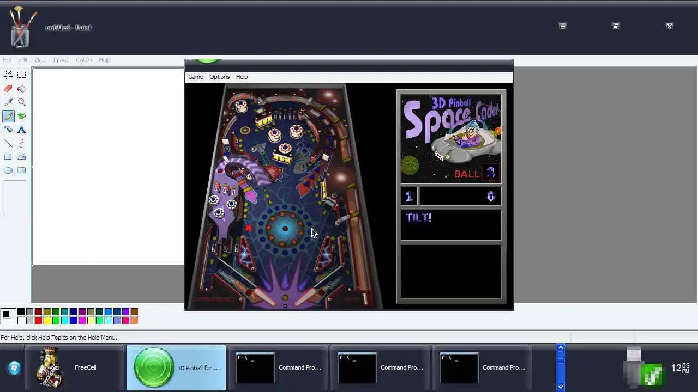Choose the cyan color swatch

64,321
